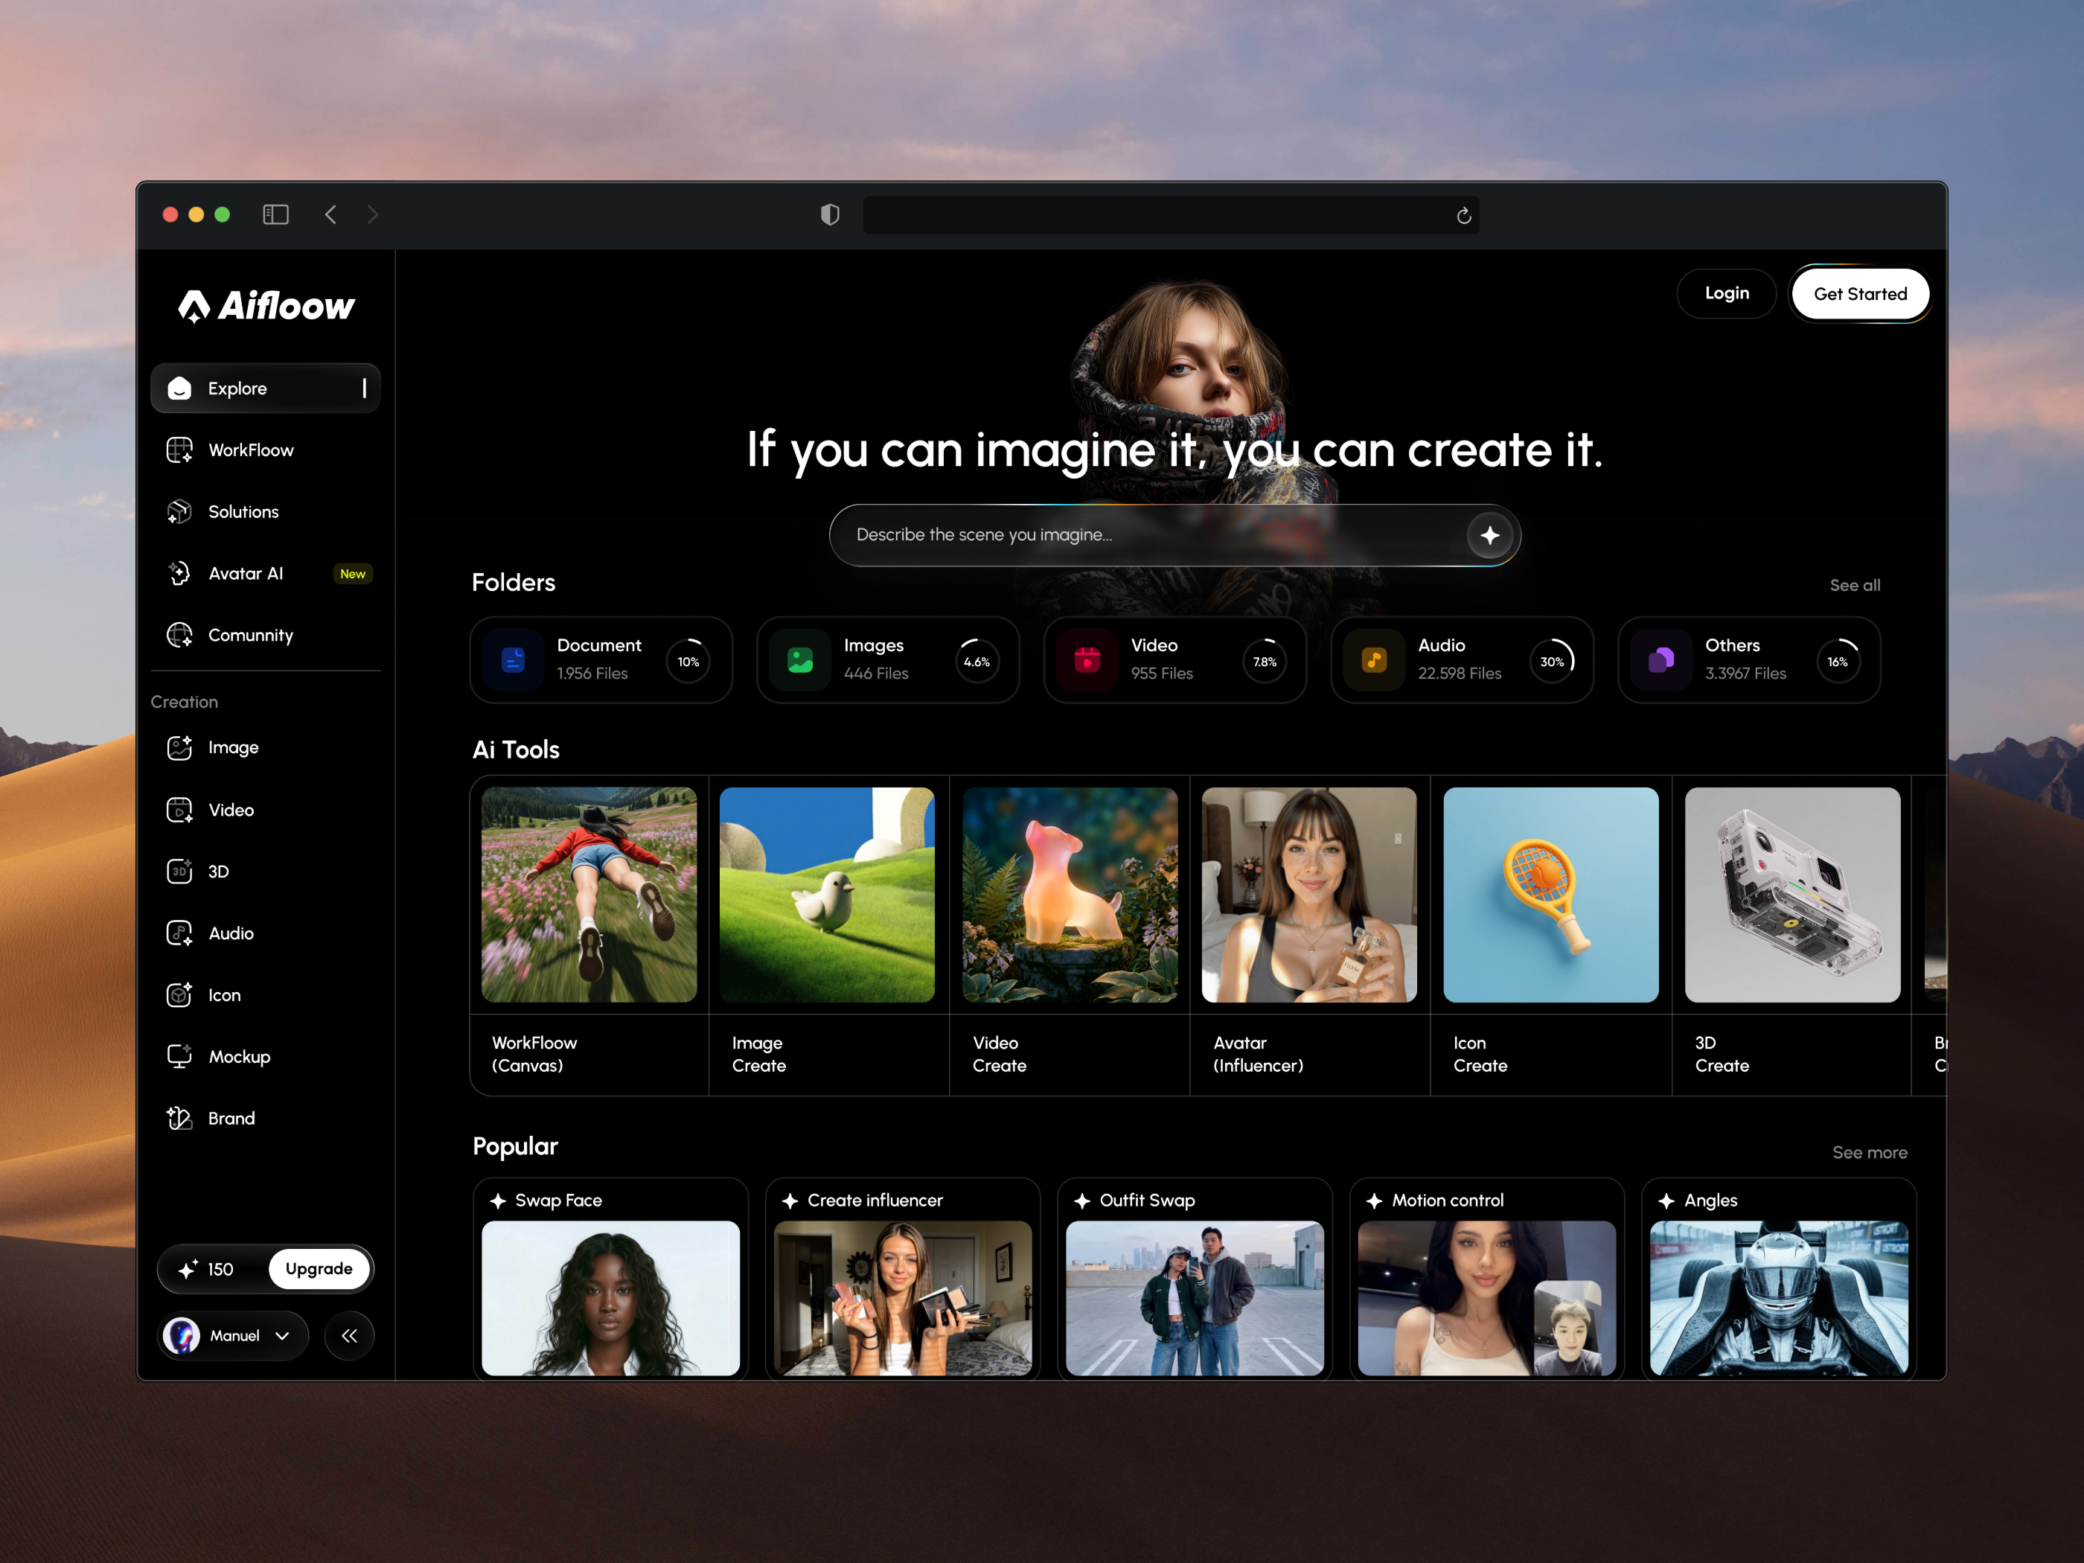Viewport: 2084px width, 1563px height.
Task: Open the WorkFloow (Canvas) tool thumbnail
Action: [x=589, y=895]
